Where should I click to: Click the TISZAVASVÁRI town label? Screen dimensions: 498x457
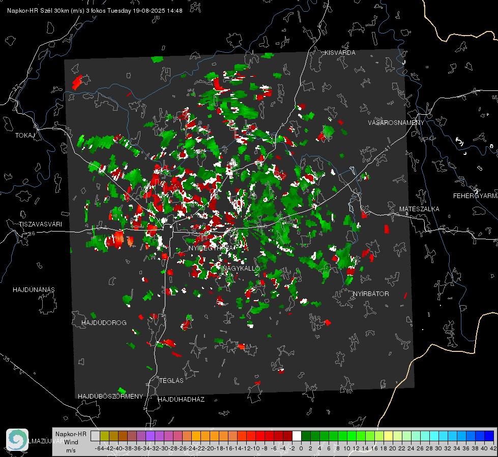pos(40,224)
